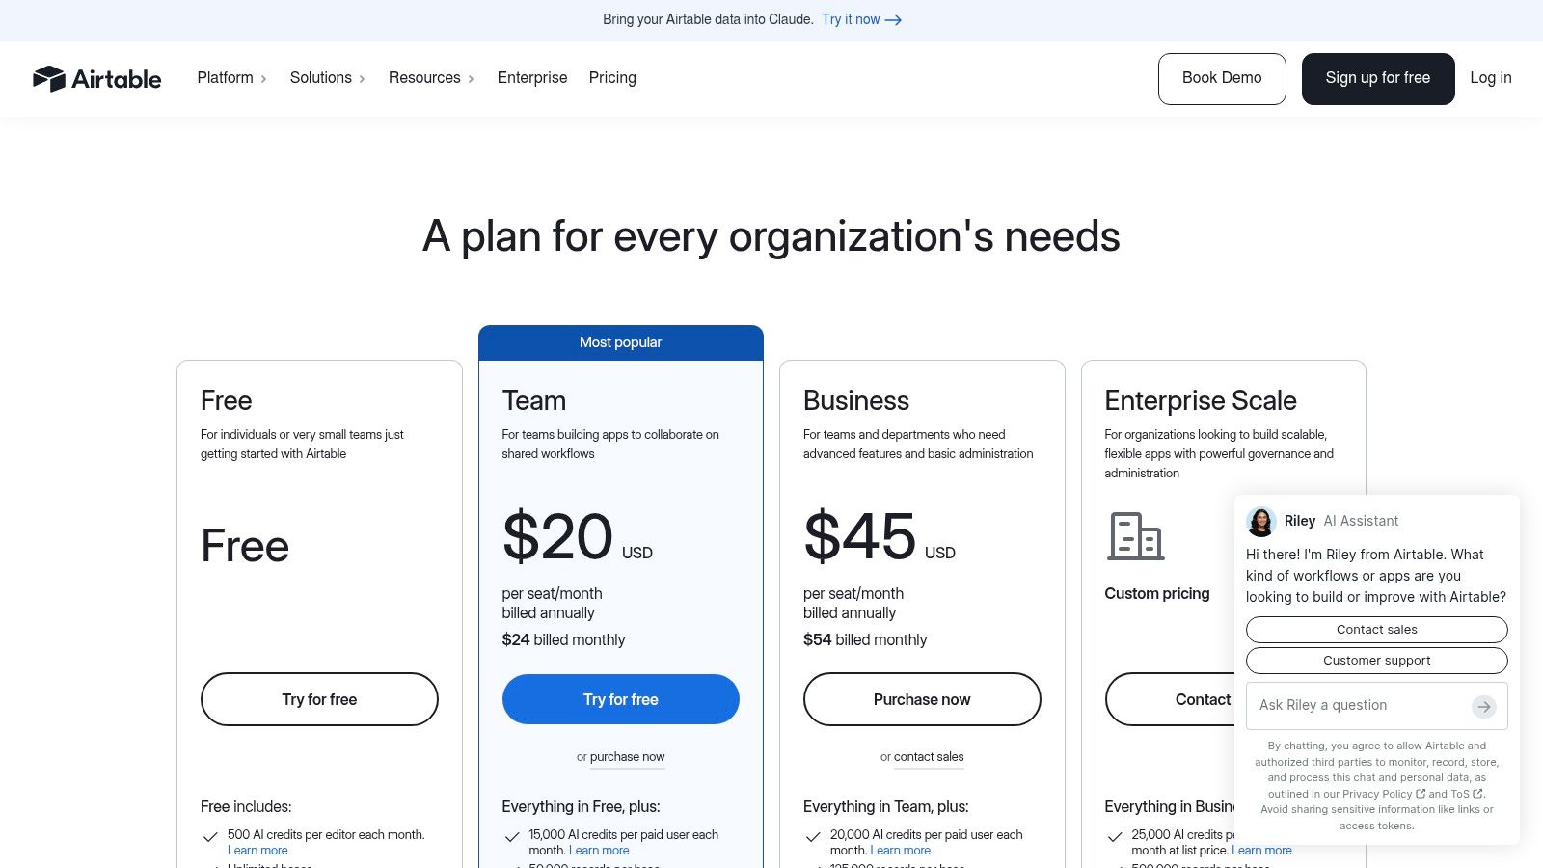Open the Enterprise nav item
Viewport: 1543px width, 868px height.
[x=532, y=78]
